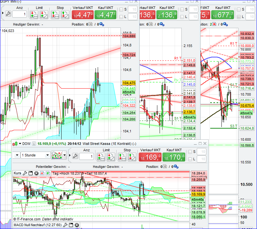Click USD/JPY Limit icon with diagonal box
257x229 pixels.
click(44, 15)
